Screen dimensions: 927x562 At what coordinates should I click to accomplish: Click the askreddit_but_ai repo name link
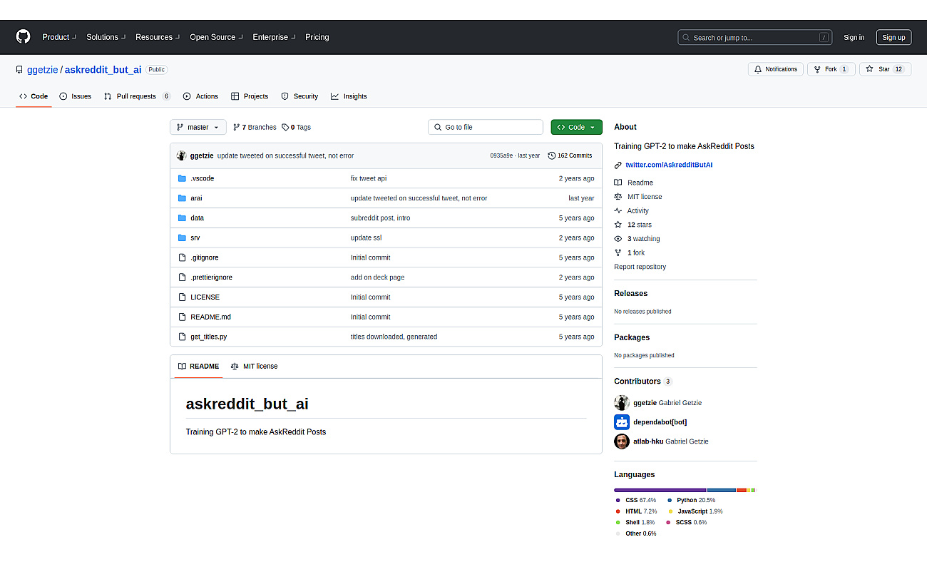coord(103,69)
